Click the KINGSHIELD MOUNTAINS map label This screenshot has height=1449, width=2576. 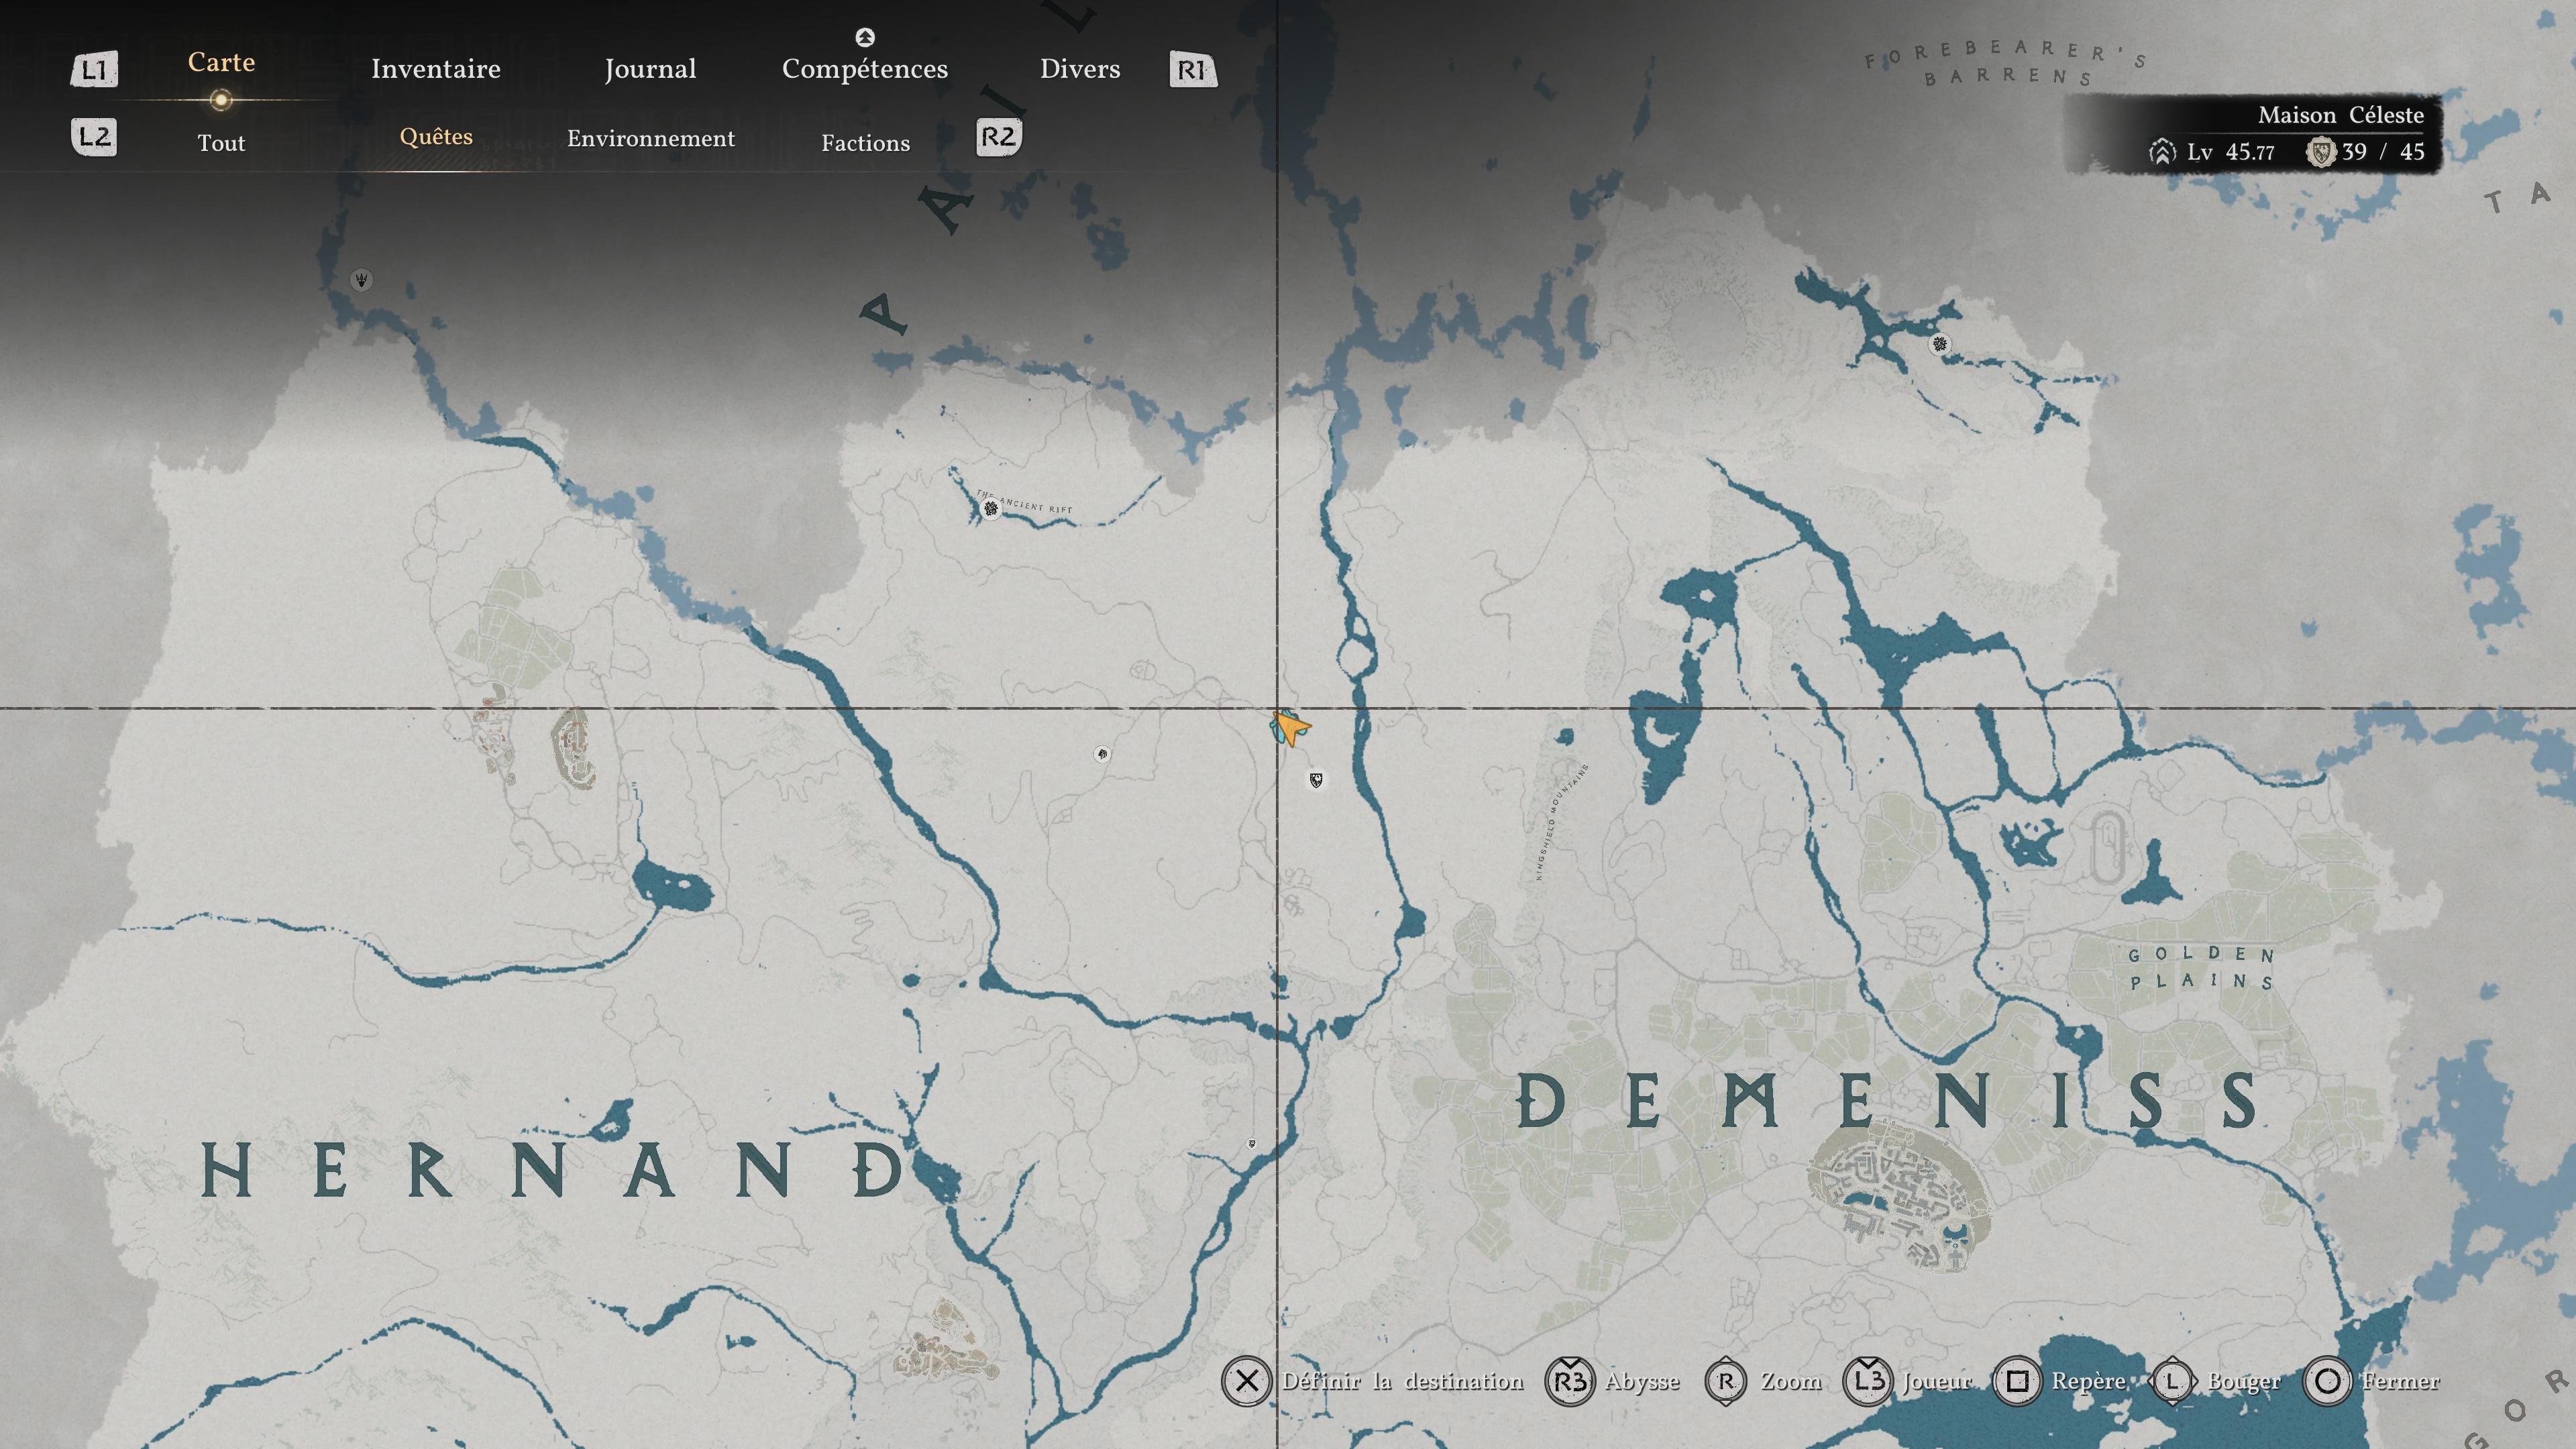[1561, 822]
